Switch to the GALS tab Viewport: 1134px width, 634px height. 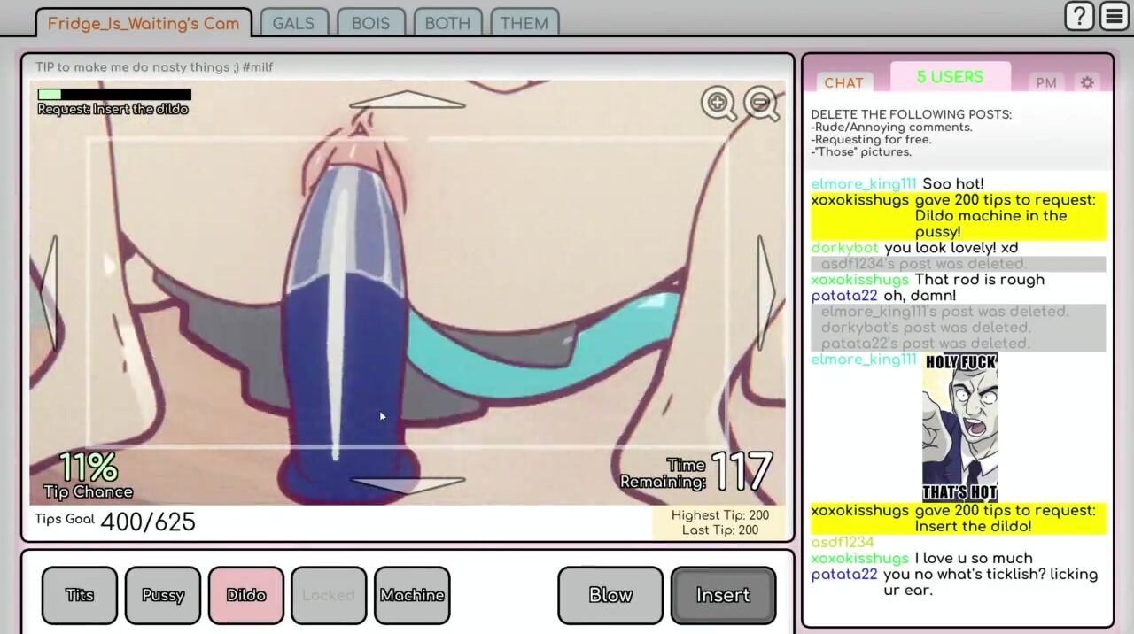click(293, 23)
